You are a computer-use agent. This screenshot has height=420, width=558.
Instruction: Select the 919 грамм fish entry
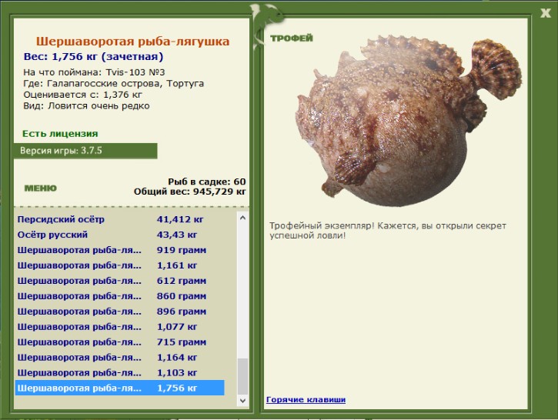[119, 250]
